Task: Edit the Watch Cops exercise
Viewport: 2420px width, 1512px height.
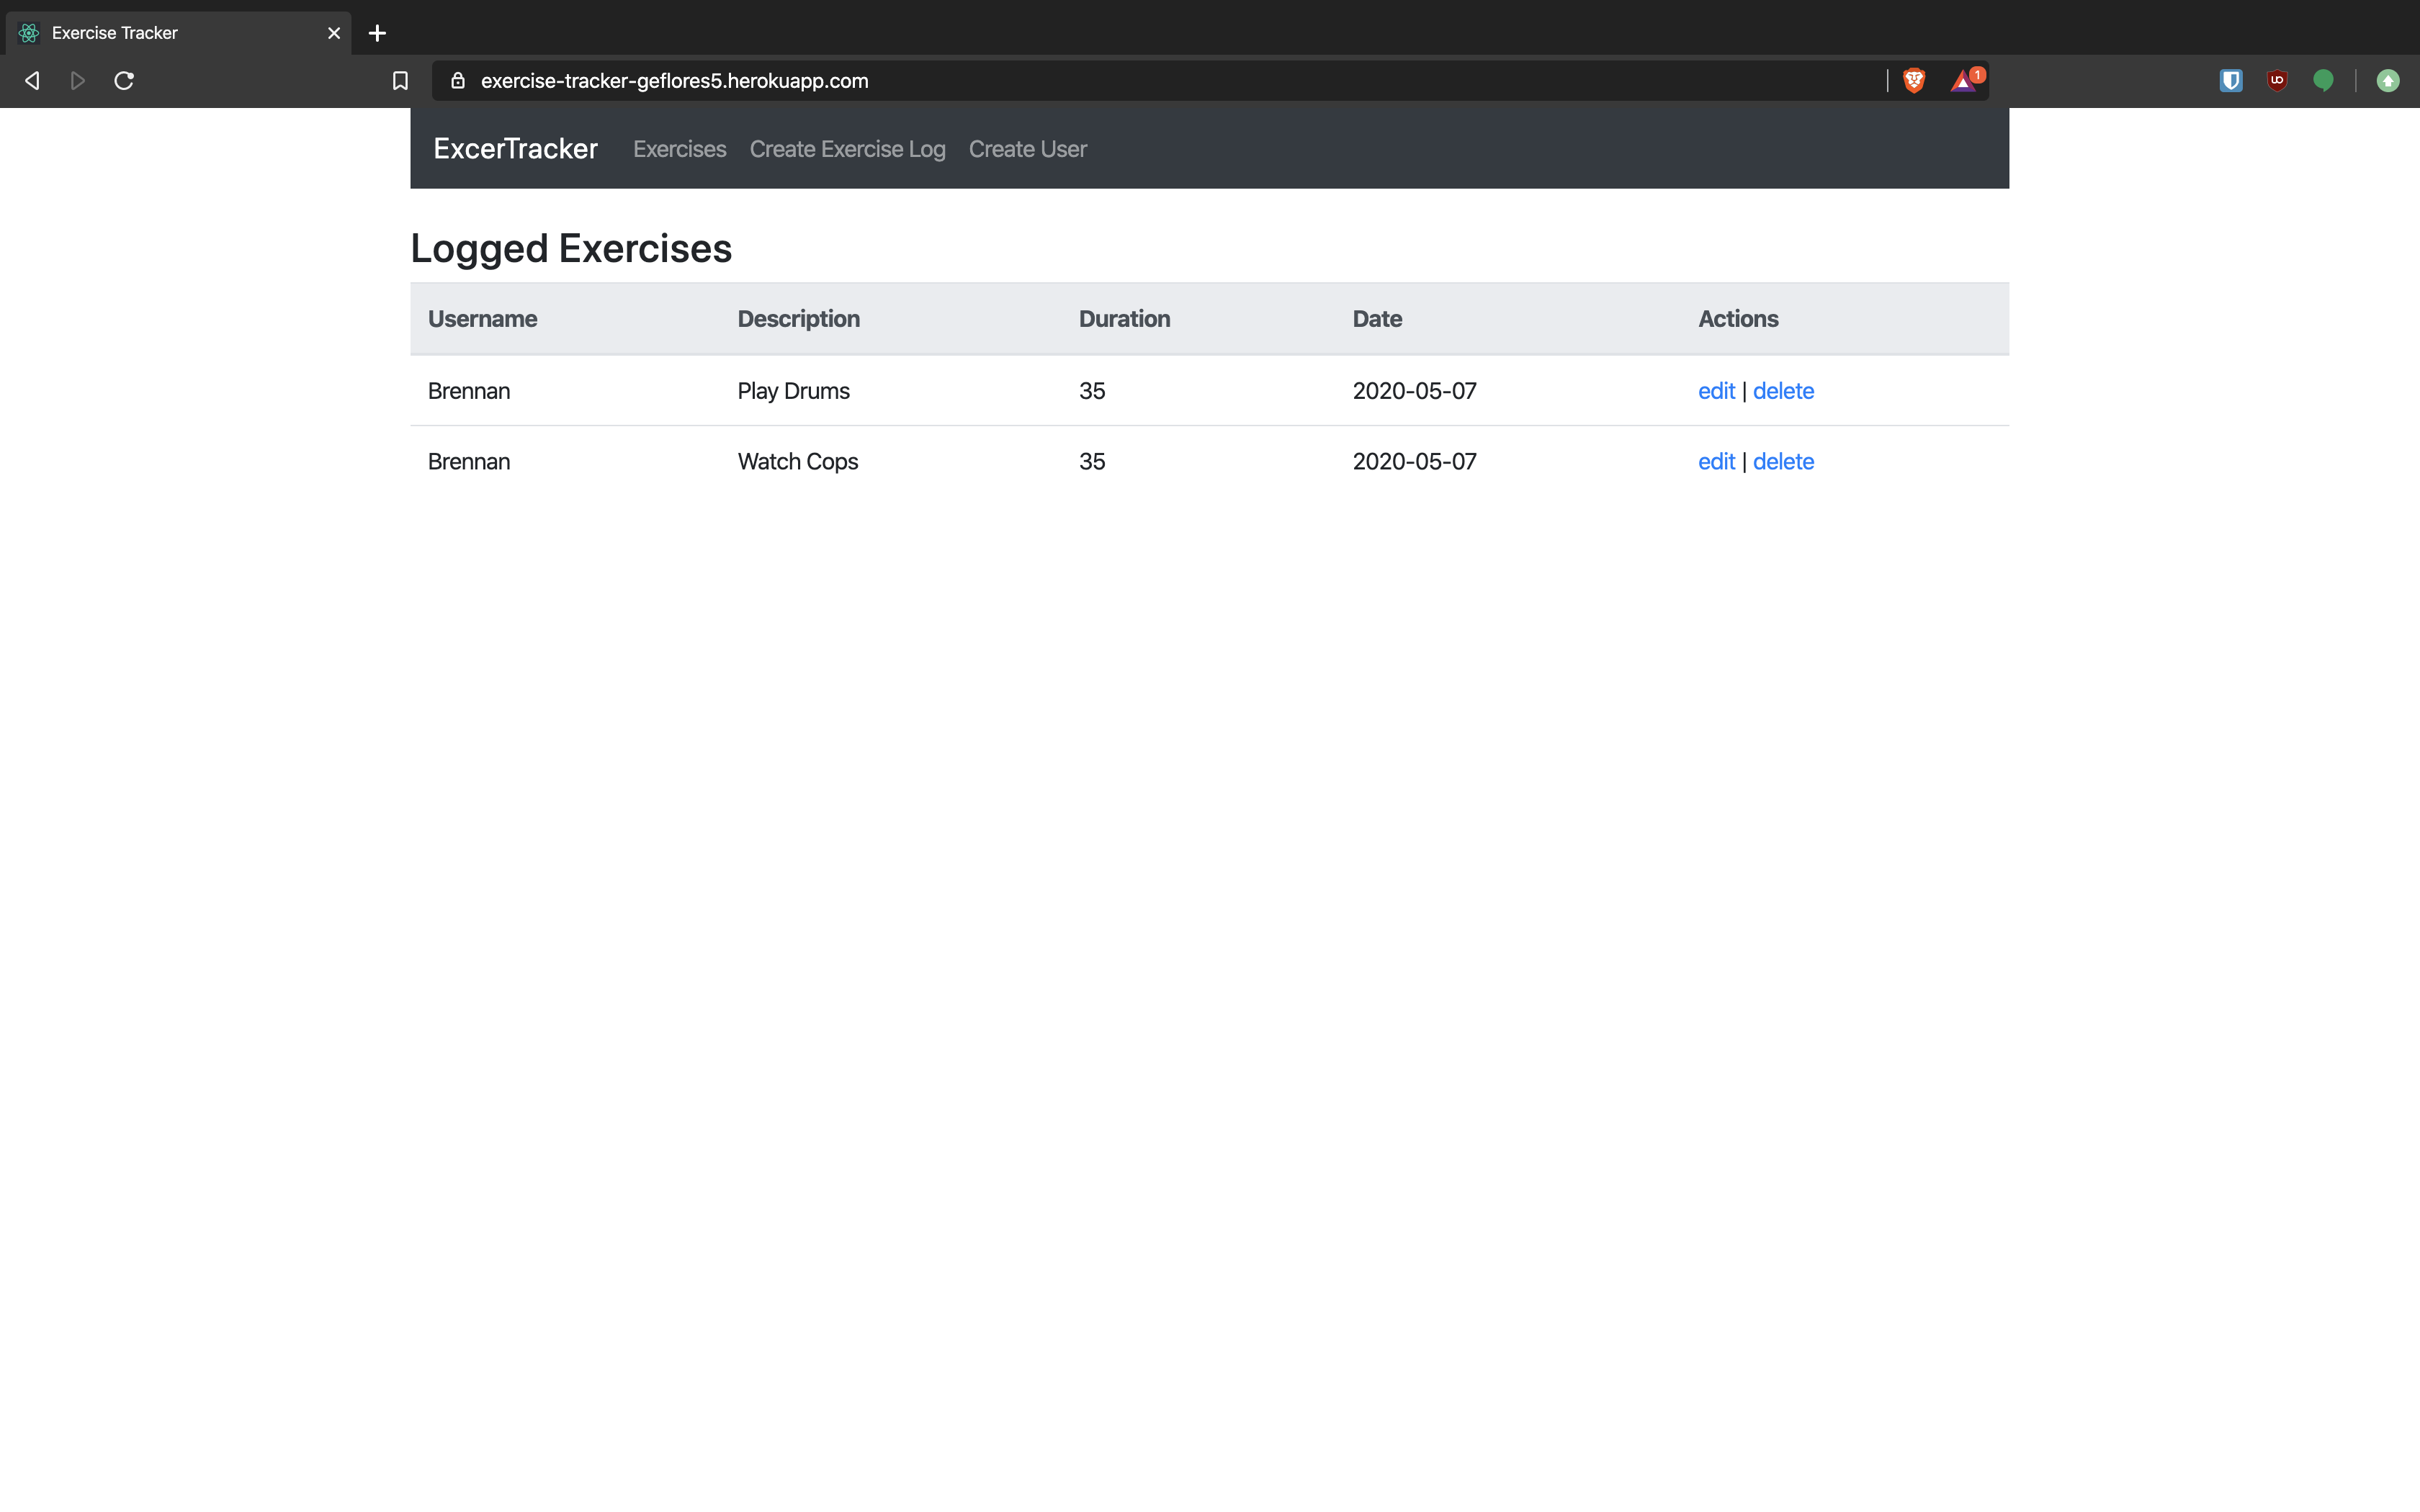Action: (x=1716, y=462)
